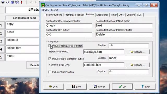Switch to the Custom tab

pos(130,15)
